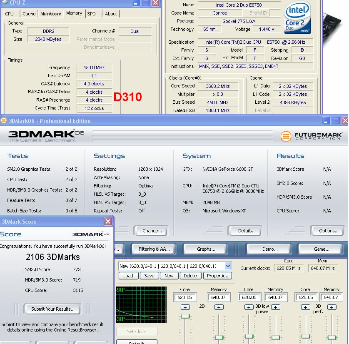349x344 pixels.
Task: Click the 2D Core clock input field
Action: (185, 297)
